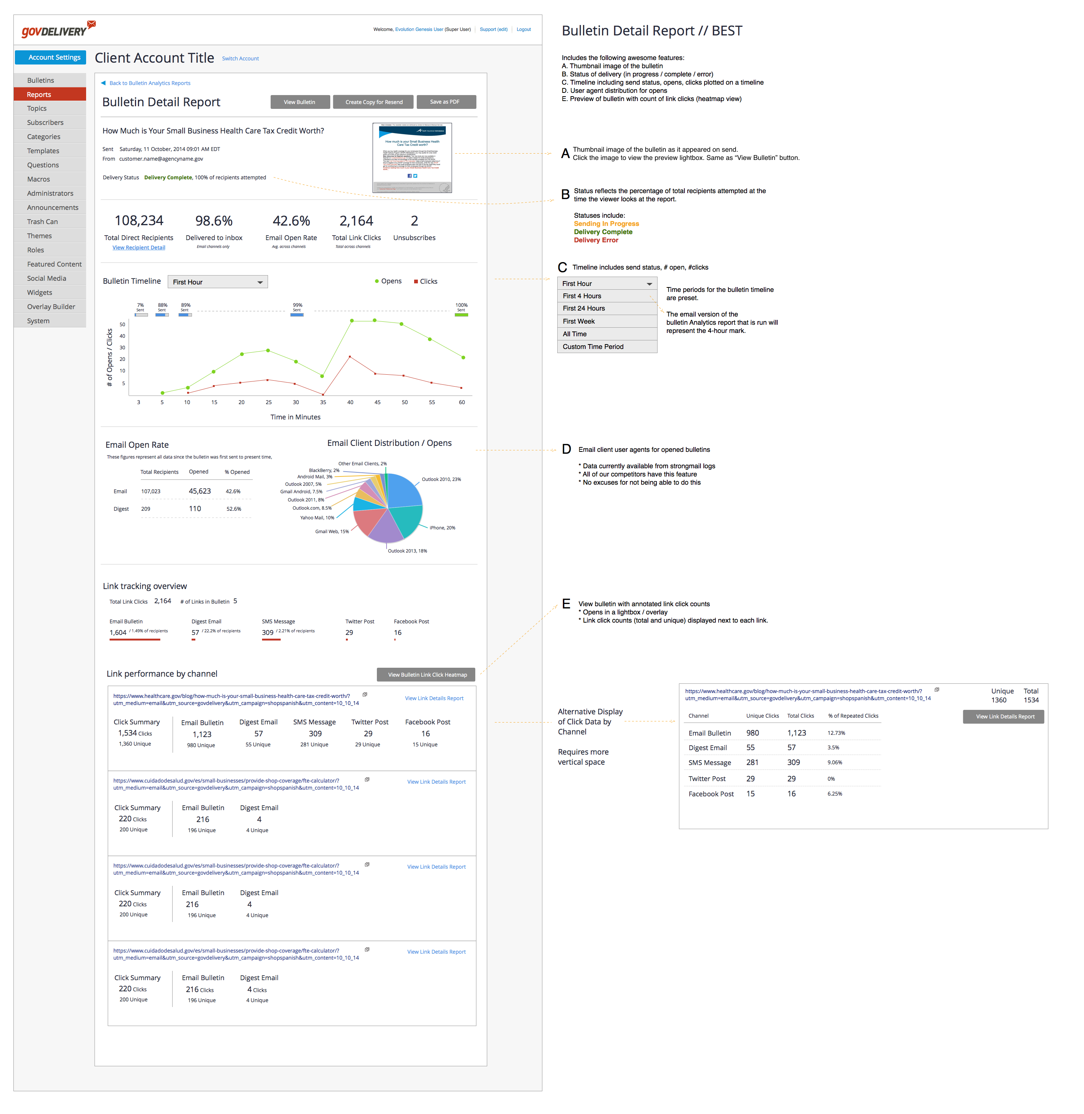Open Subscribers in the left sidebar

[45, 122]
